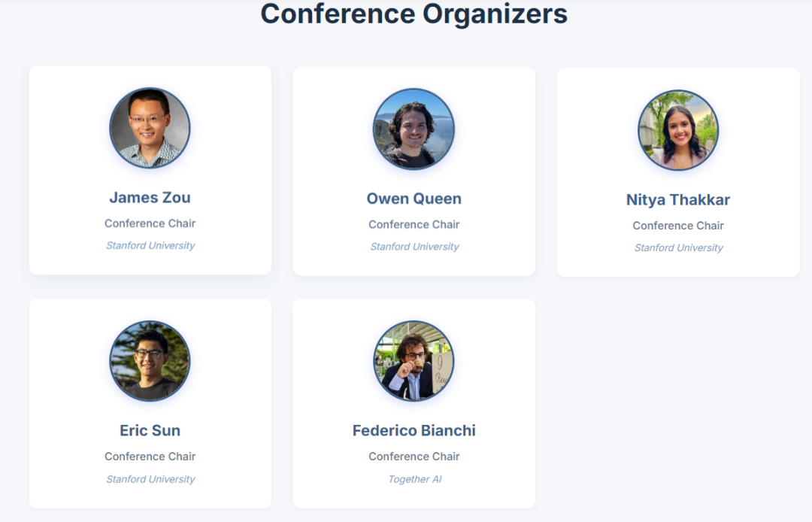Image resolution: width=812 pixels, height=522 pixels.
Task: Select the Federico Bianchi name heading
Action: tap(414, 430)
